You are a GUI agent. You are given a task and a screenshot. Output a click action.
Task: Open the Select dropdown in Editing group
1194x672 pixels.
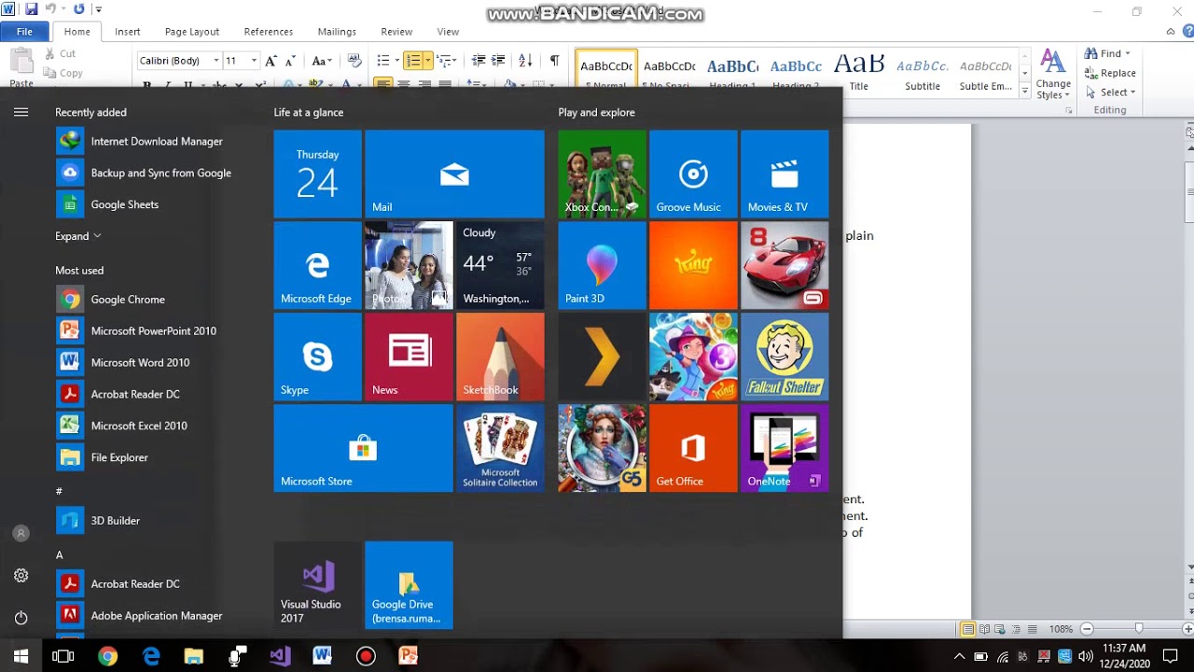(1110, 92)
